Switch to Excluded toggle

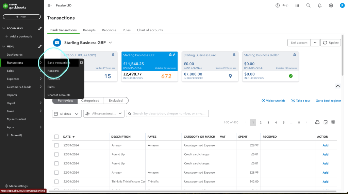coord(116,101)
